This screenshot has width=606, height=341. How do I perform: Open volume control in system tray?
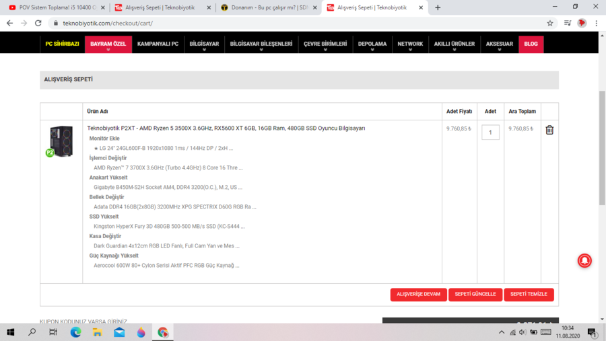click(523, 332)
